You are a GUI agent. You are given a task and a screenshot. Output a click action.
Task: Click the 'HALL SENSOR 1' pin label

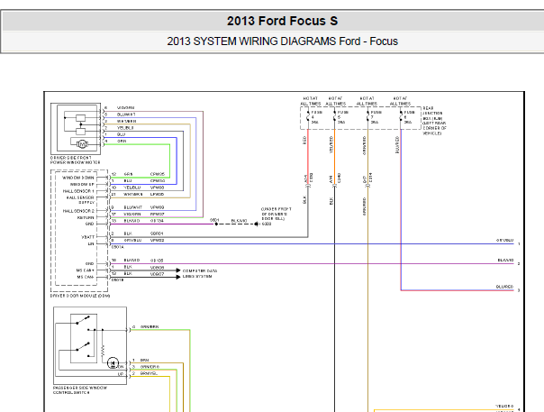point(78,191)
